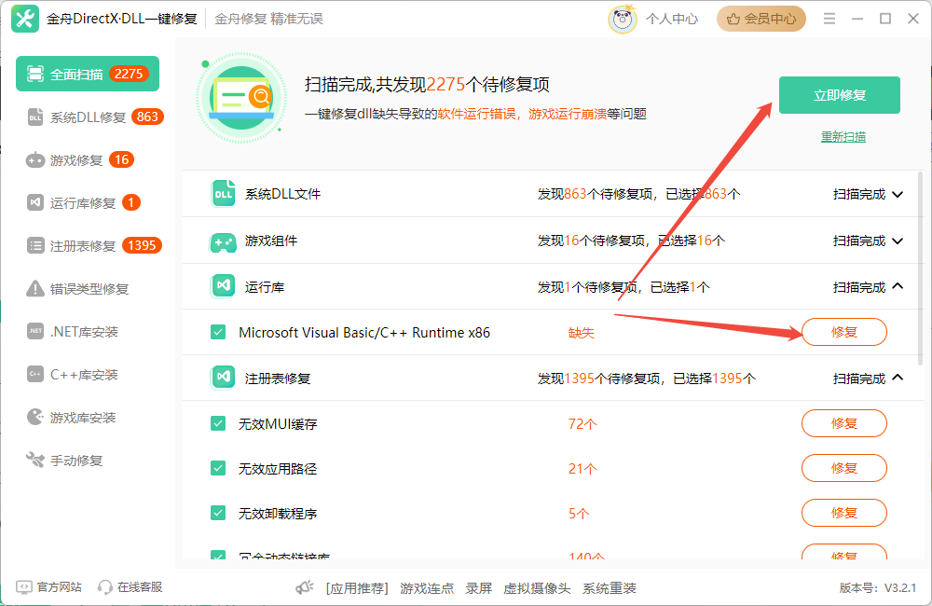Click the 注册表修复 list sidebar icon
This screenshot has height=606, width=932.
(x=35, y=245)
